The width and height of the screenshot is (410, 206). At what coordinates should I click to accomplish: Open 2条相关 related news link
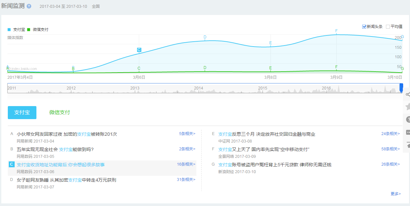coord(187,149)
